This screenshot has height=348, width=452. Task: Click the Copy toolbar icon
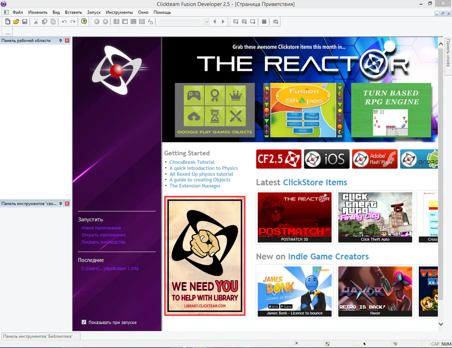click(x=44, y=22)
